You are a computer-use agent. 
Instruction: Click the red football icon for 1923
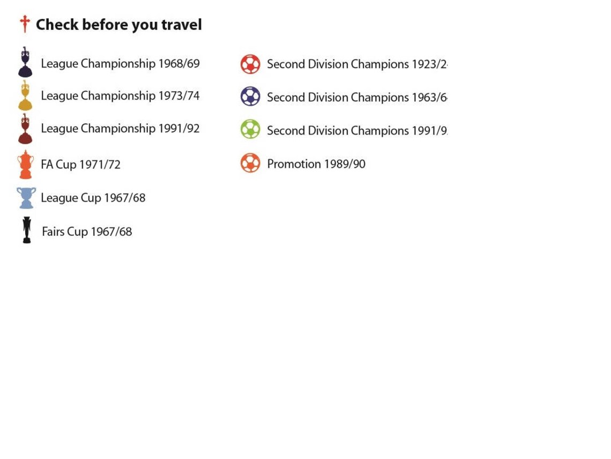pyautogui.click(x=250, y=64)
